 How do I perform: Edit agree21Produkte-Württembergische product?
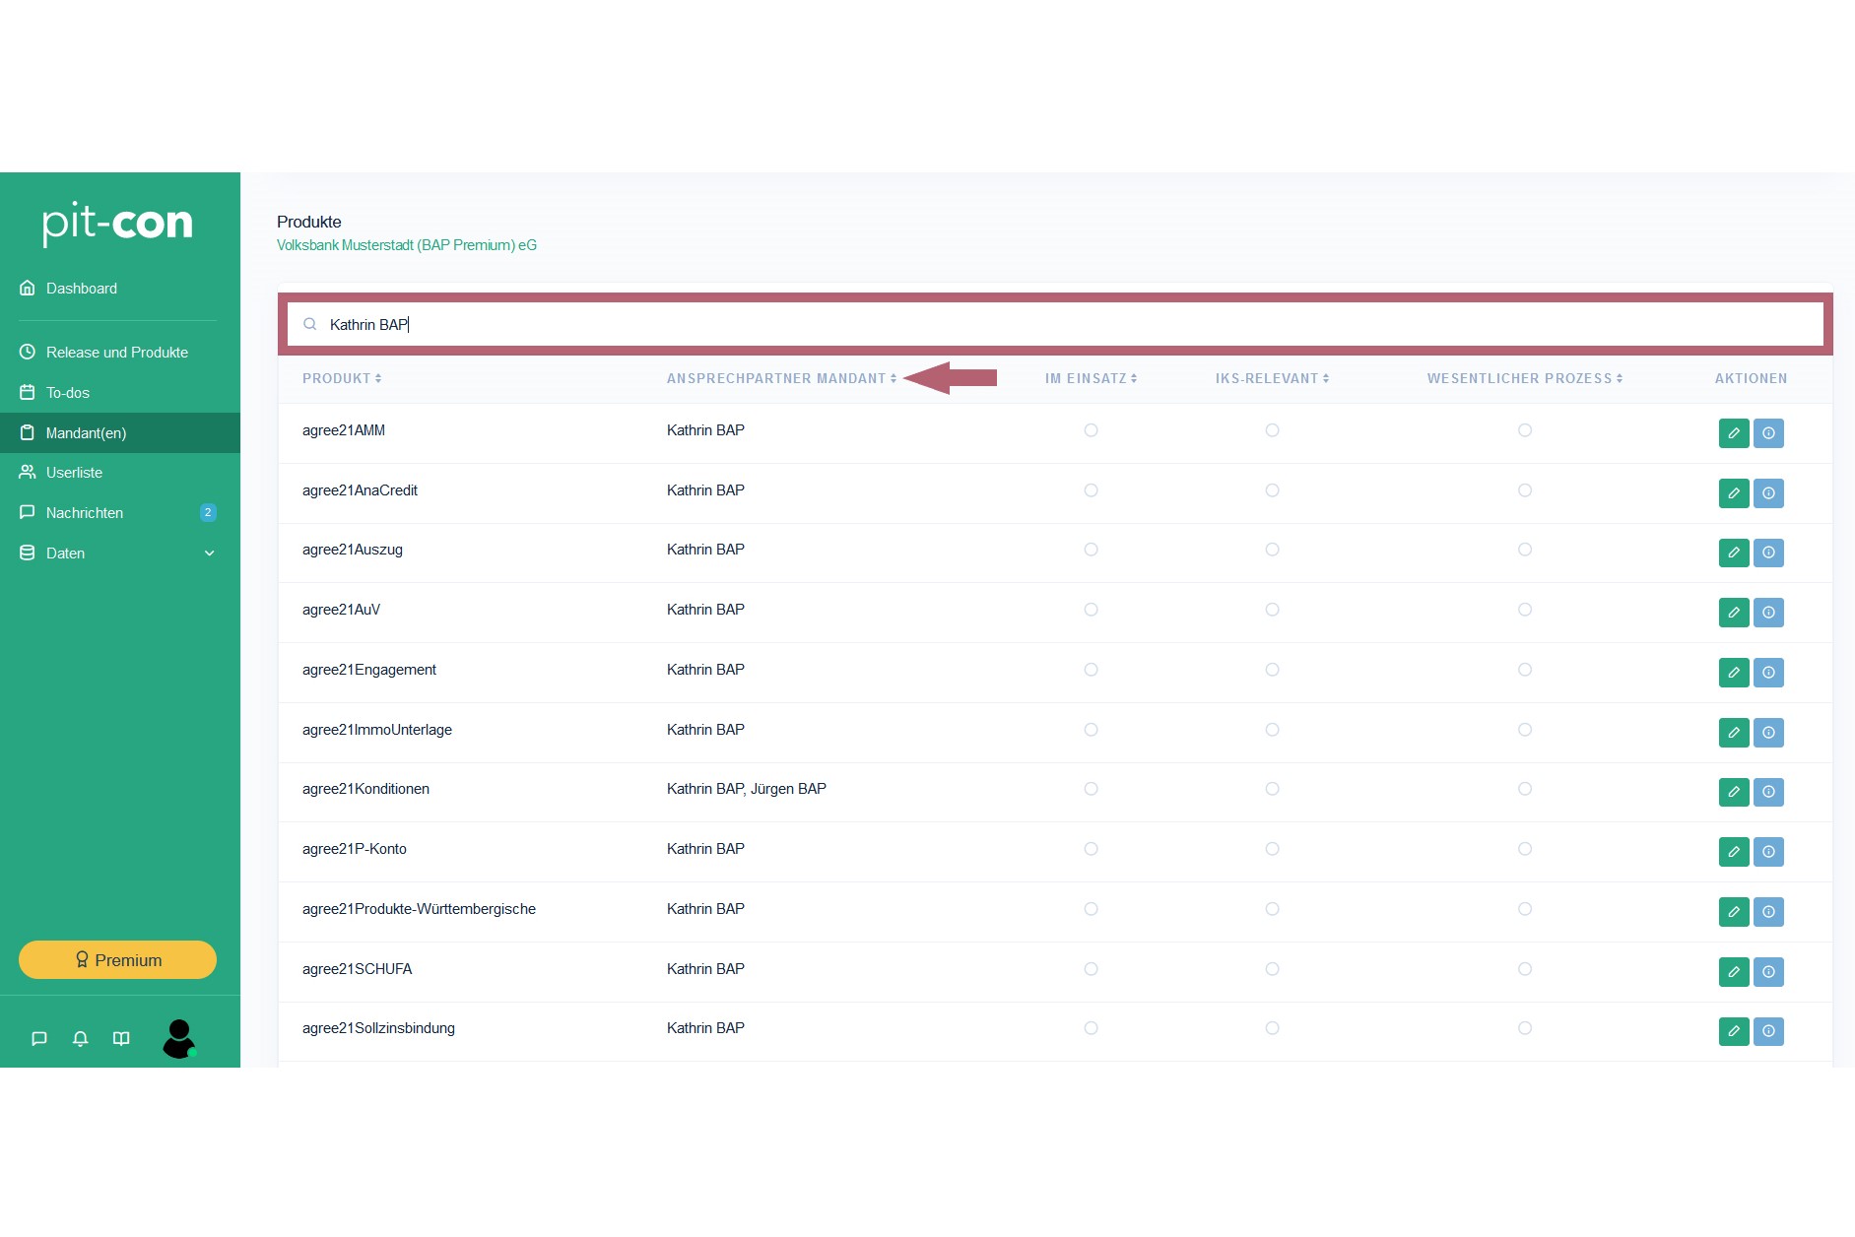click(1734, 912)
